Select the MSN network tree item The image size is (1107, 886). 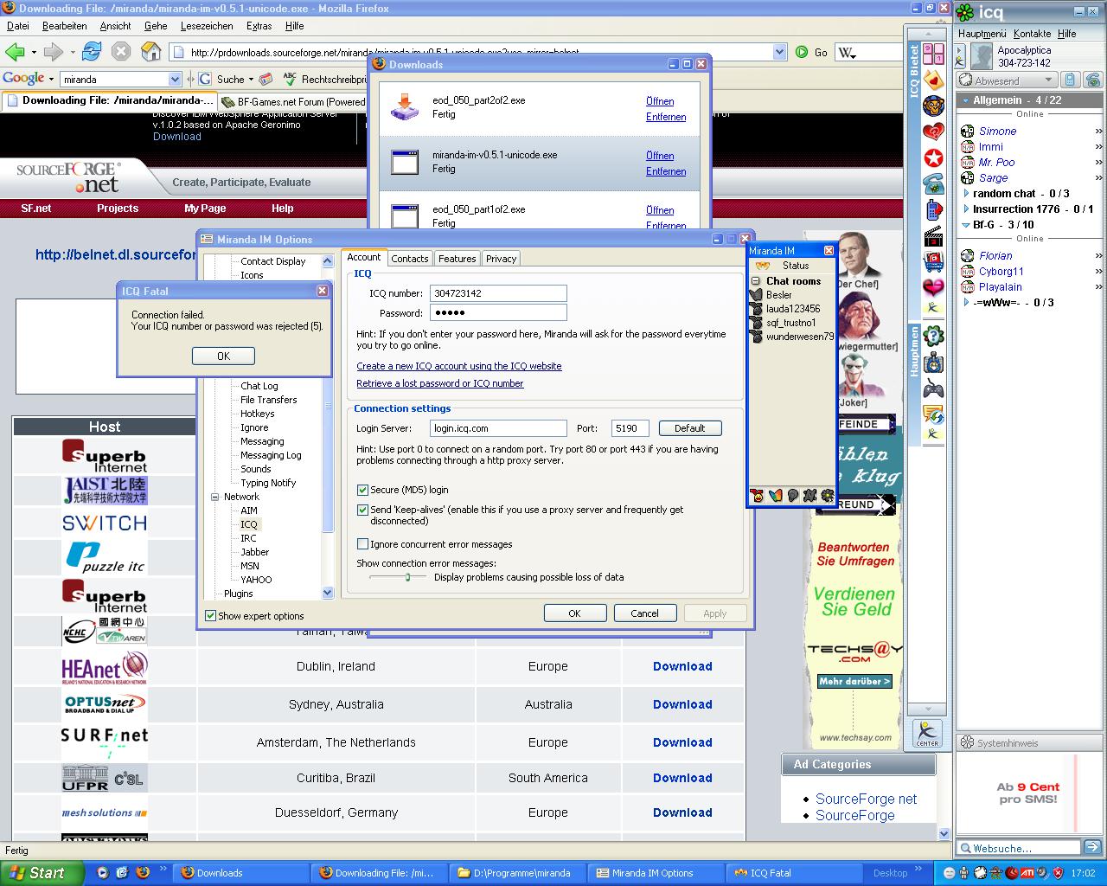point(250,566)
